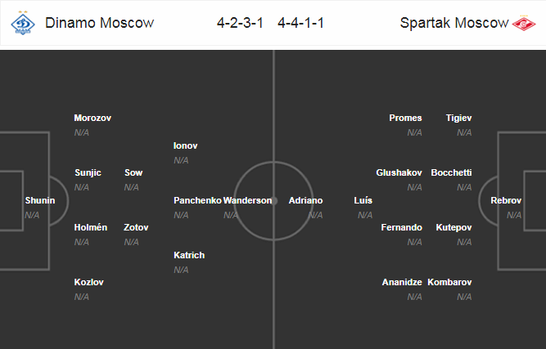Select Promes on Spartak's wing
Viewport: 546px width, 349px height.
(406, 119)
